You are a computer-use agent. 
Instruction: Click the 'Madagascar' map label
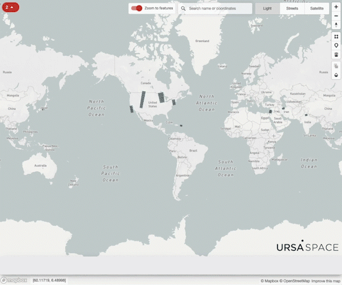pos(280,160)
